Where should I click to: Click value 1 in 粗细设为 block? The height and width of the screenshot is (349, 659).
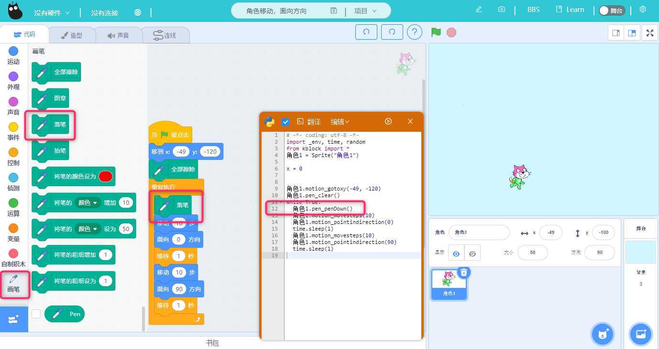pos(106,281)
